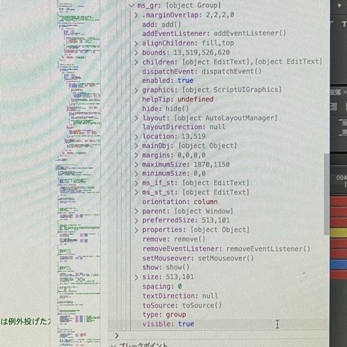The image size is (347, 347).
Task: Expand the minimumSize property
Action: pyautogui.click(x=136, y=173)
